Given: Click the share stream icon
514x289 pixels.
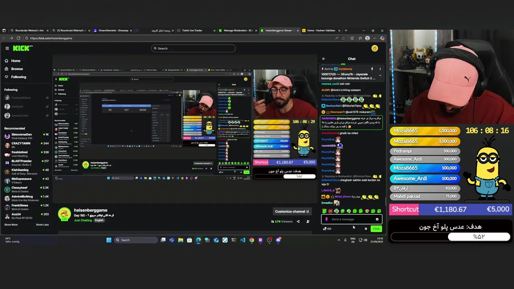Looking at the screenshot, I should tap(298, 222).
